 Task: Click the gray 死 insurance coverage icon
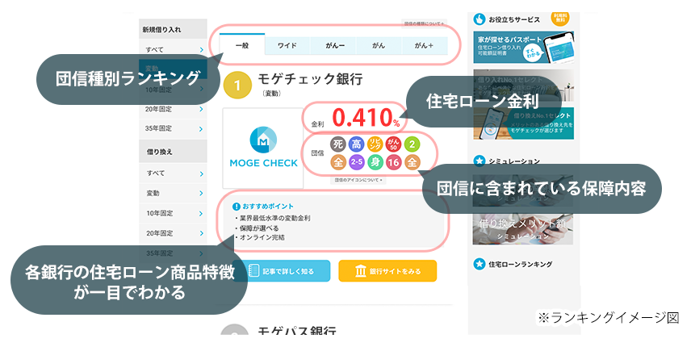[x=337, y=145]
